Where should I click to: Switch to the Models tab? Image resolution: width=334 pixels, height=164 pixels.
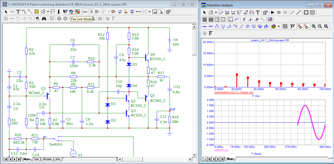click(x=47, y=159)
